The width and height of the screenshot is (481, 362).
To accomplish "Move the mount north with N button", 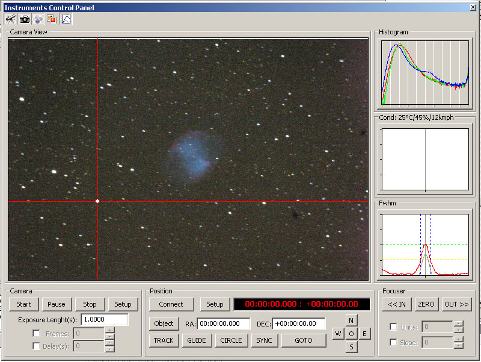I will point(351,320).
